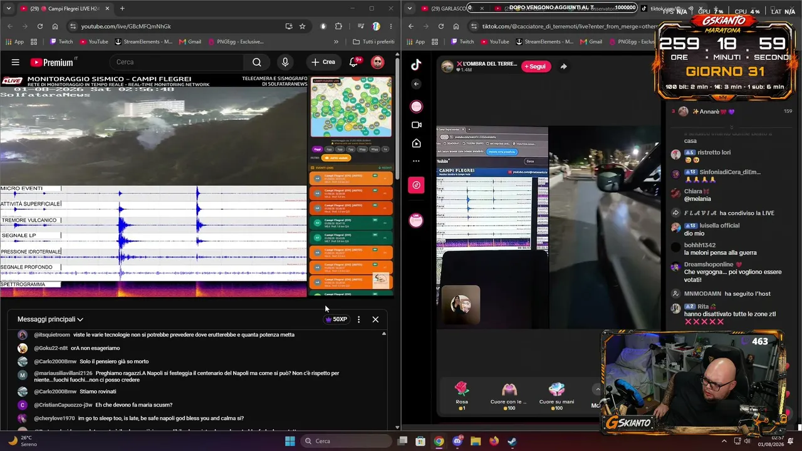Viewport: 802px width, 451px height.
Task: Expand hidden bookmarks chevron in left browser
Action: pos(336,42)
